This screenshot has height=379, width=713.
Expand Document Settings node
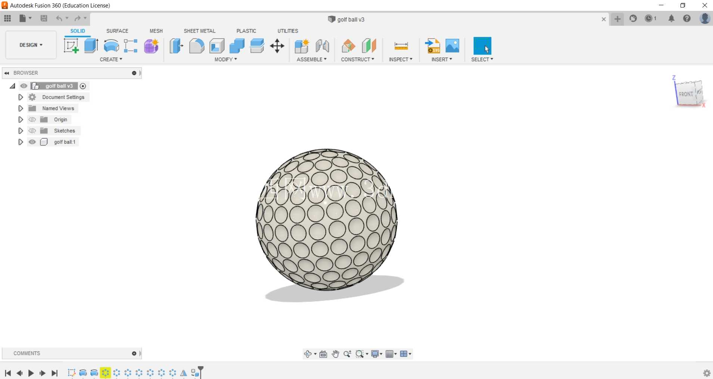click(x=21, y=97)
